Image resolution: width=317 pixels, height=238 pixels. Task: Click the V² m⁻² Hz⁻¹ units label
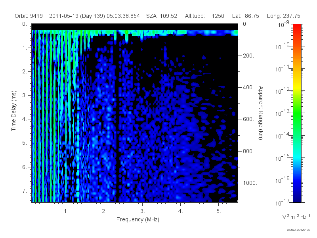(x=296, y=217)
